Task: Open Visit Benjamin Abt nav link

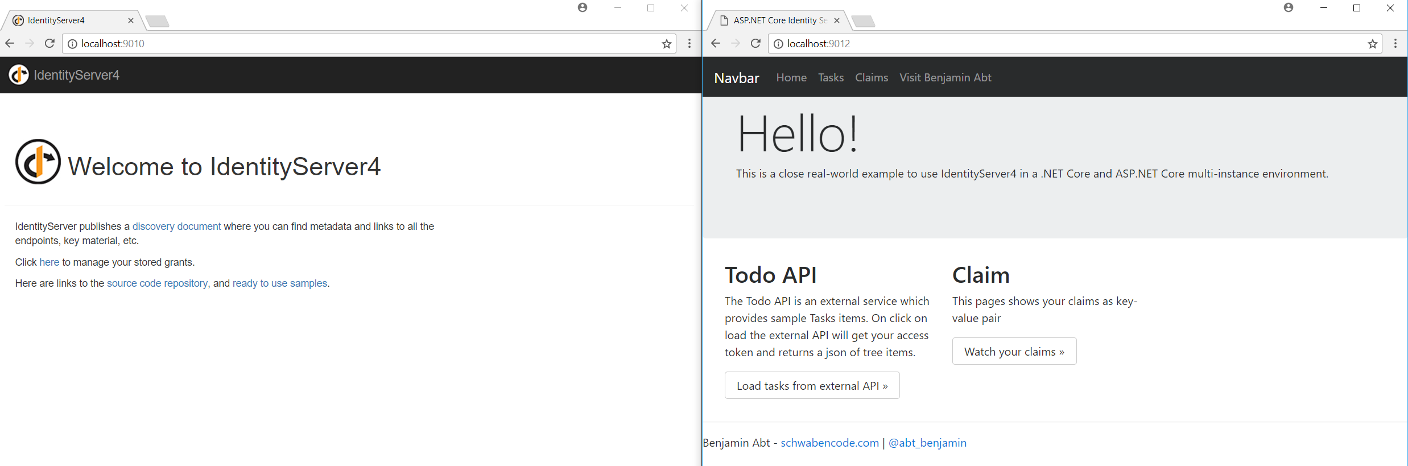Action: pos(945,77)
